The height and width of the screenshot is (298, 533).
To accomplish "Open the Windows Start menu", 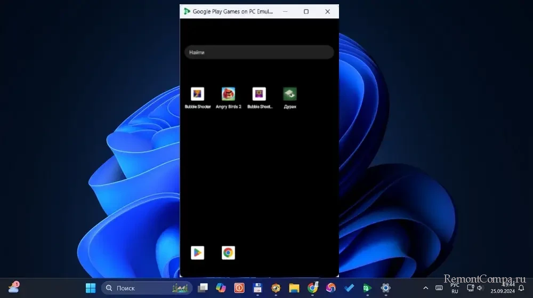I will coord(91,288).
